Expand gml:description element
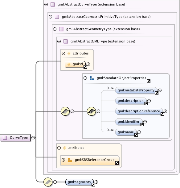180x188 pixels. pos(149,101)
